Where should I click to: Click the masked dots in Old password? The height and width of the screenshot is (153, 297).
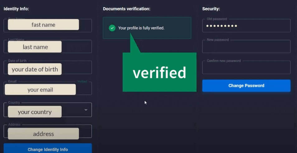222,26
